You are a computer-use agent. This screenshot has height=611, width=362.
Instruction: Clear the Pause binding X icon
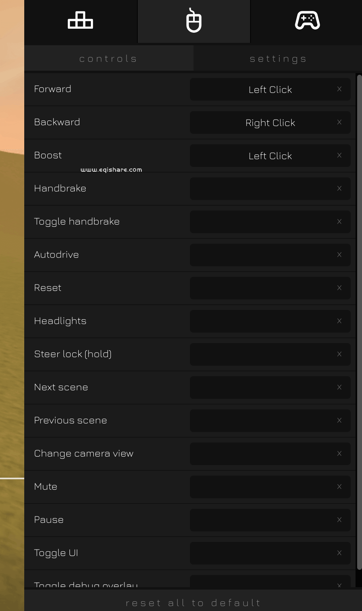[339, 520]
